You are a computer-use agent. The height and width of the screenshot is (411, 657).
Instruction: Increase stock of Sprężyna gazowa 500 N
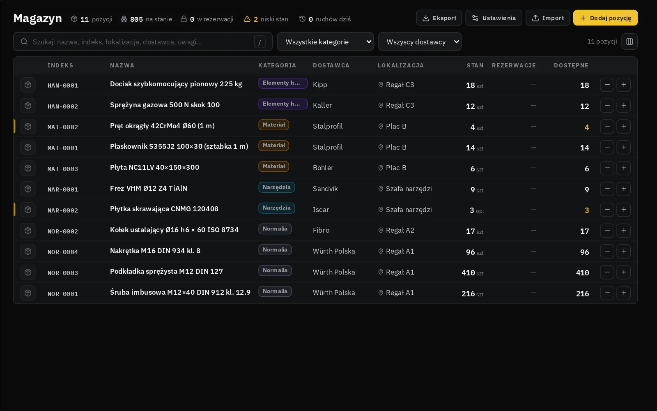[x=624, y=106]
